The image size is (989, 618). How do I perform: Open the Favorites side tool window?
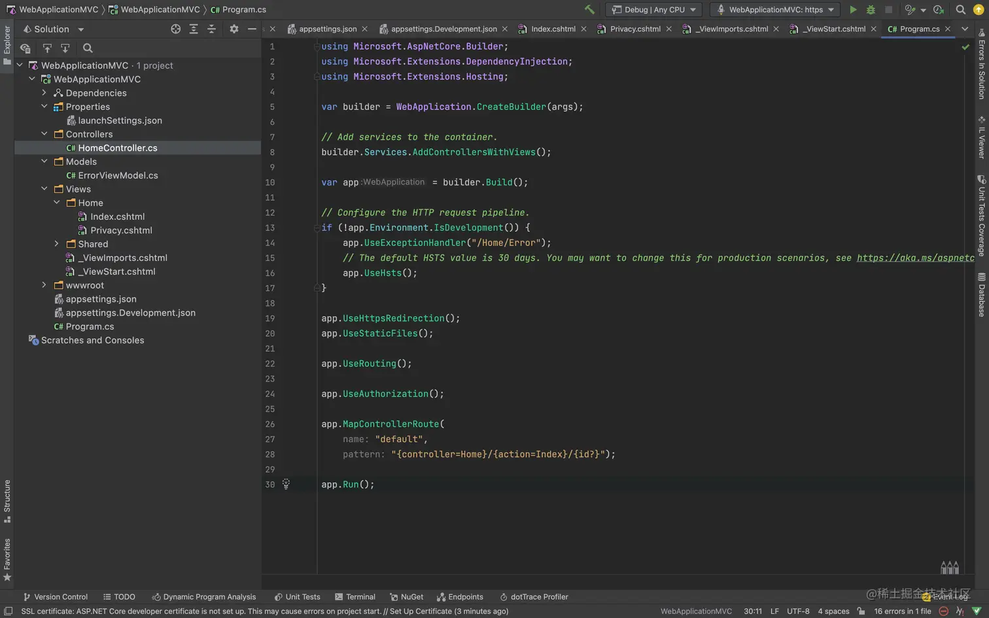point(7,560)
